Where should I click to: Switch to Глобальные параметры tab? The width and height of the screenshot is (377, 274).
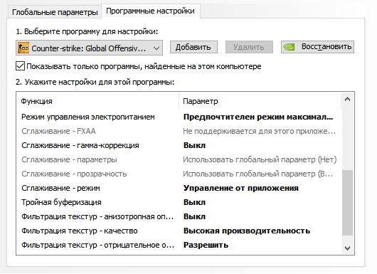pos(55,12)
